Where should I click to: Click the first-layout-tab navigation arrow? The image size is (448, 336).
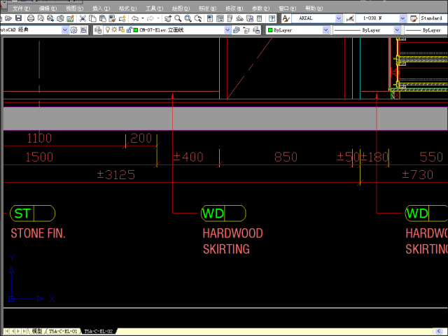[x=6, y=331]
